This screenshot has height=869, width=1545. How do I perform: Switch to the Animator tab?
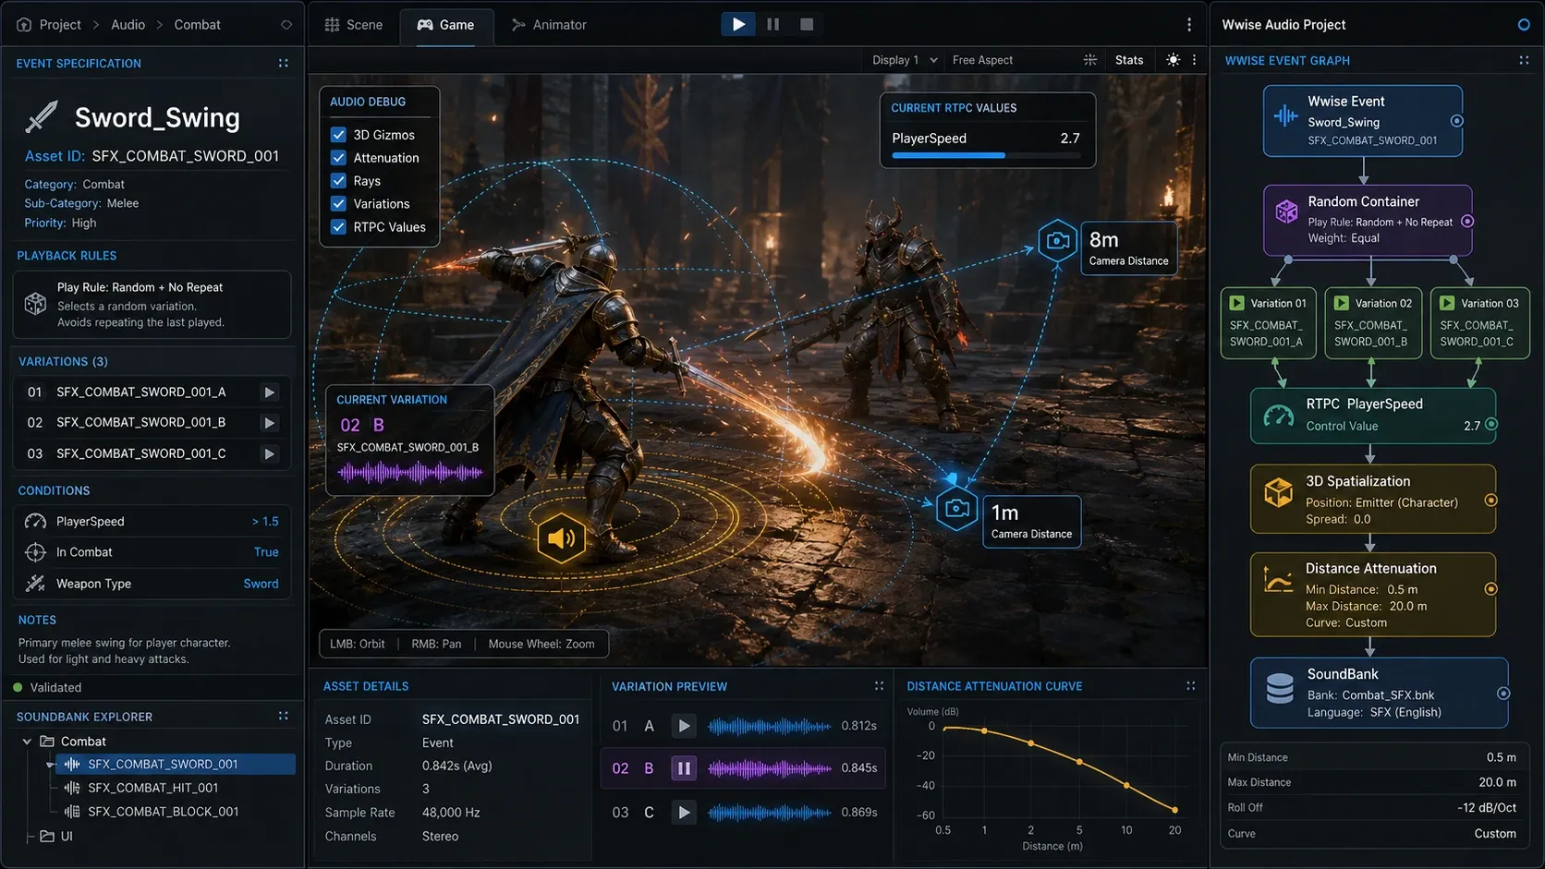click(x=549, y=25)
